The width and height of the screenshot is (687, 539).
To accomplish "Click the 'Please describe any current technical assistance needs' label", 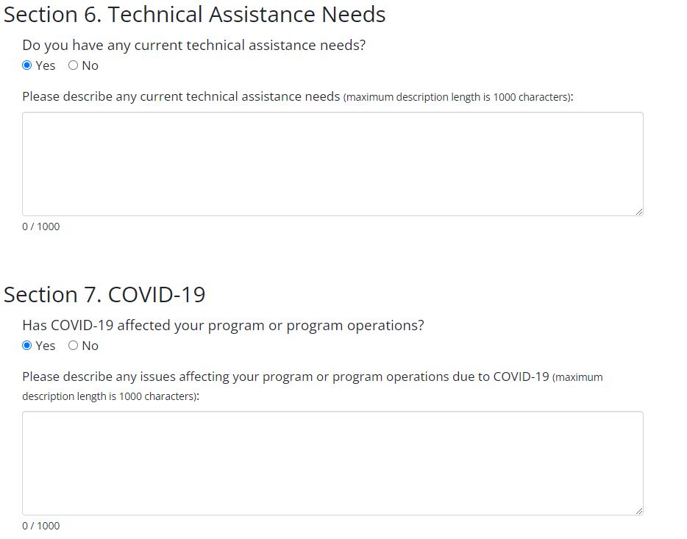I will [181, 96].
